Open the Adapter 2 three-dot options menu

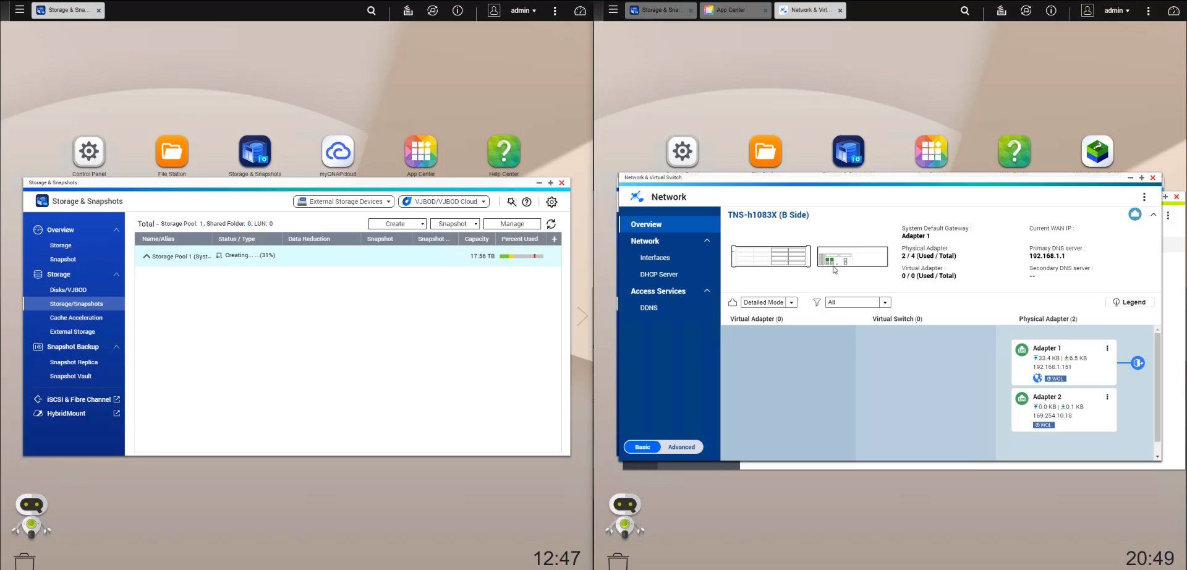pyautogui.click(x=1107, y=397)
